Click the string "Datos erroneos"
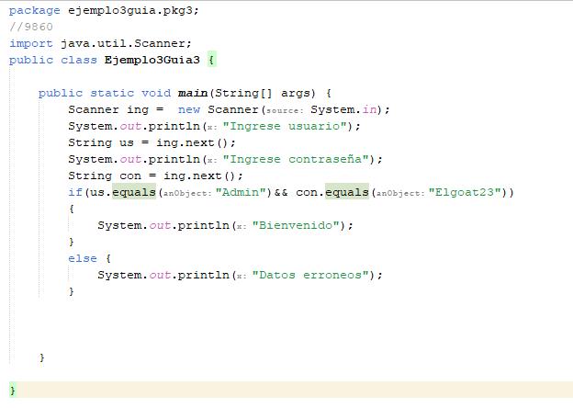Screen dimensions: 573x408 pos(310,275)
